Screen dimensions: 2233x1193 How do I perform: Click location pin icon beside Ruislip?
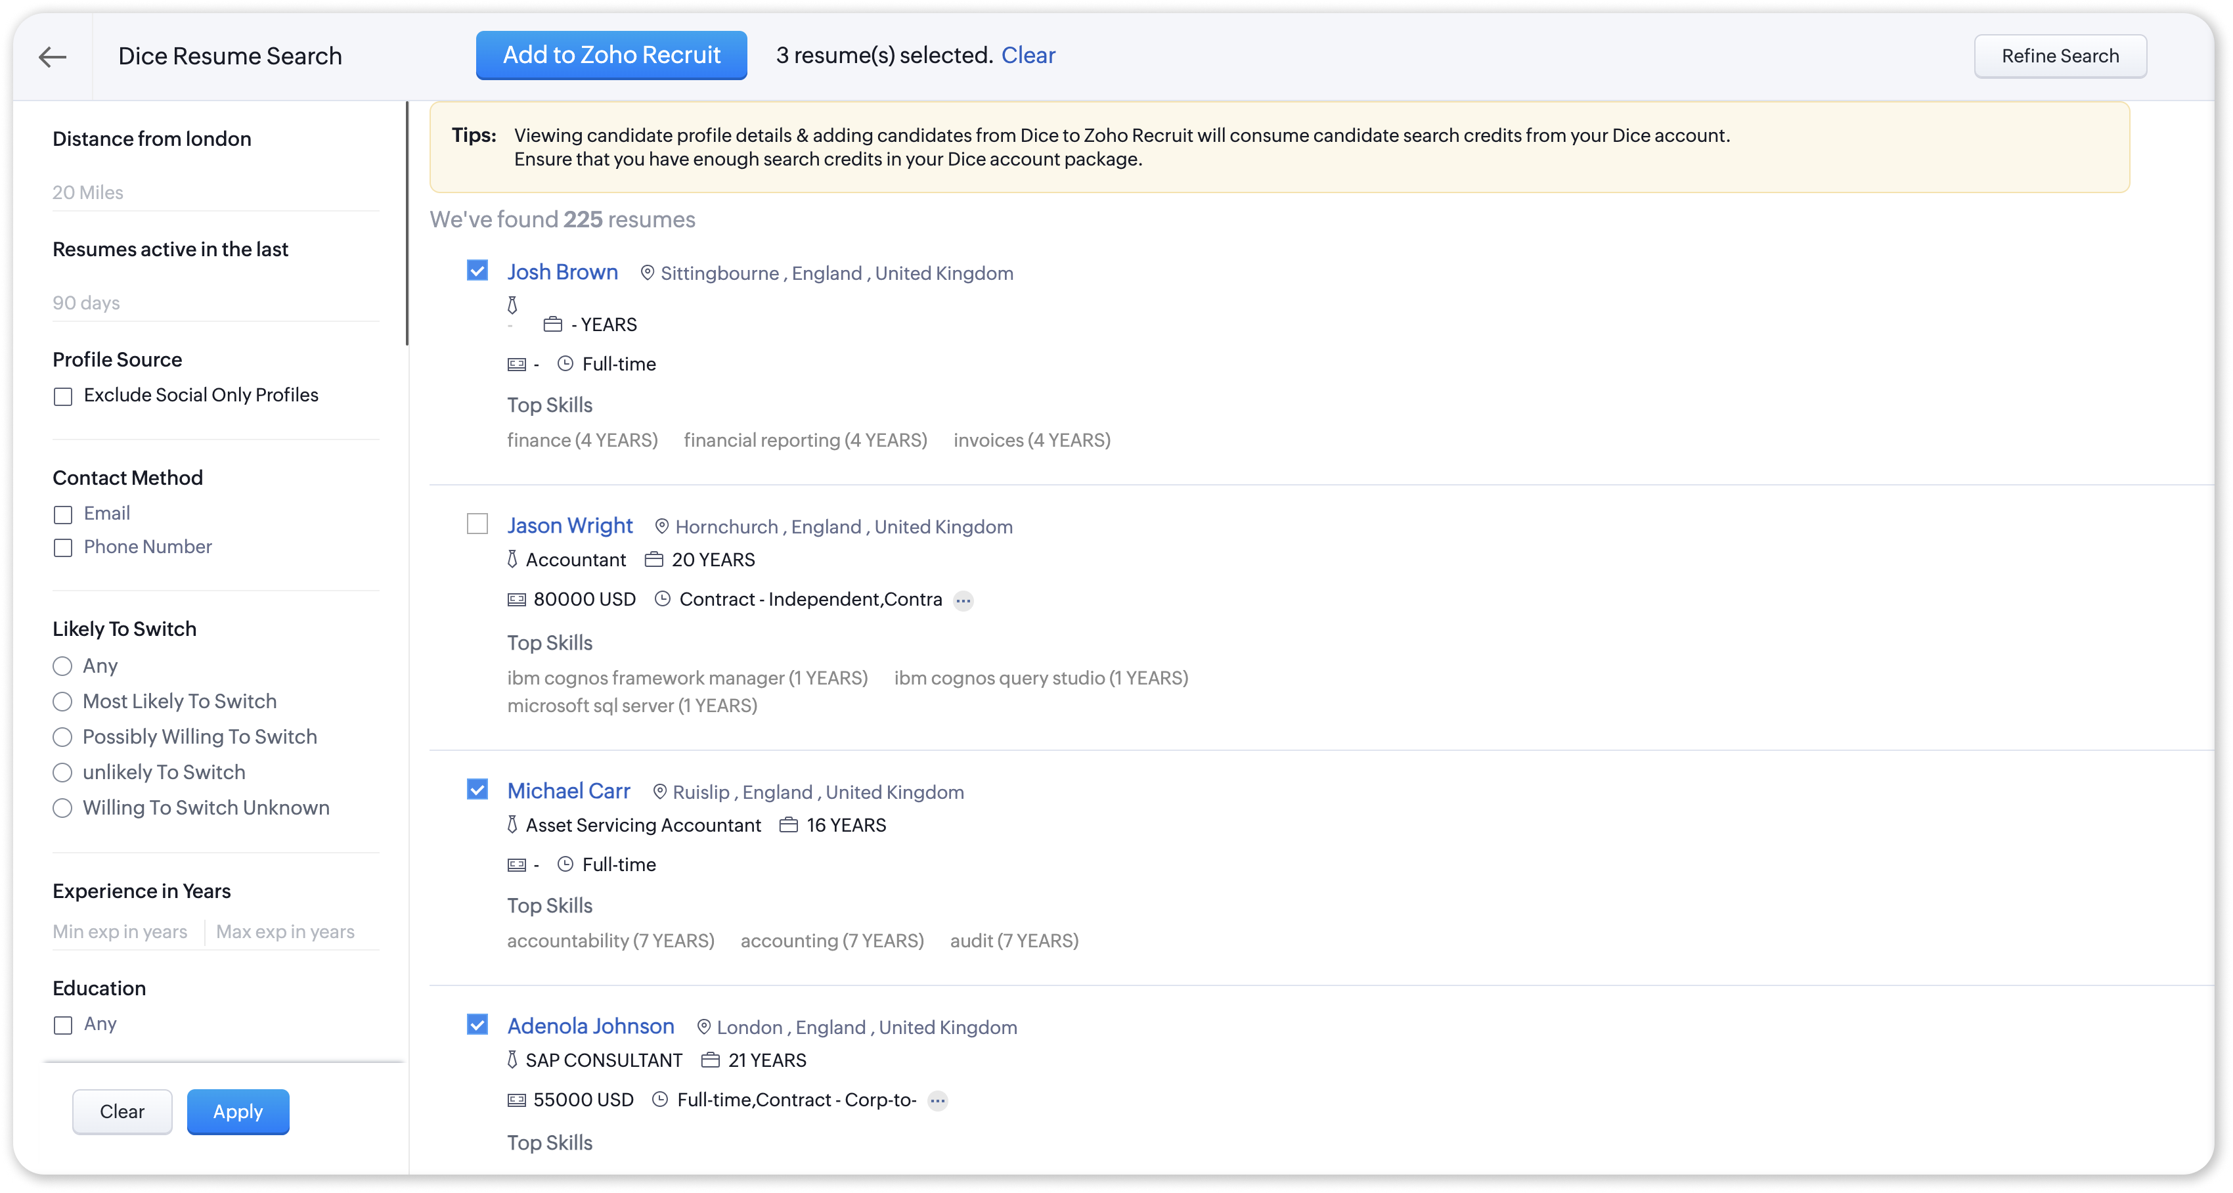pyautogui.click(x=659, y=792)
